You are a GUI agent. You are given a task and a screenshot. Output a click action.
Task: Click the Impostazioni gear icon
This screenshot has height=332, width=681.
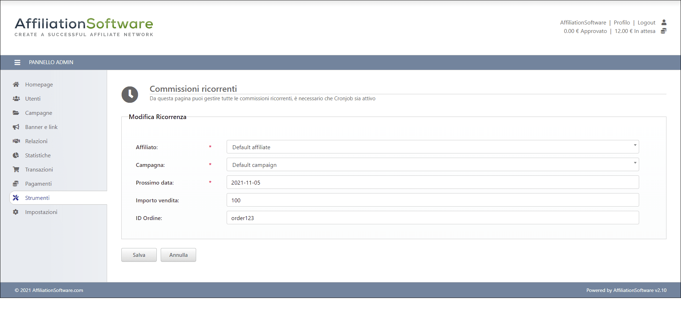pyautogui.click(x=16, y=212)
